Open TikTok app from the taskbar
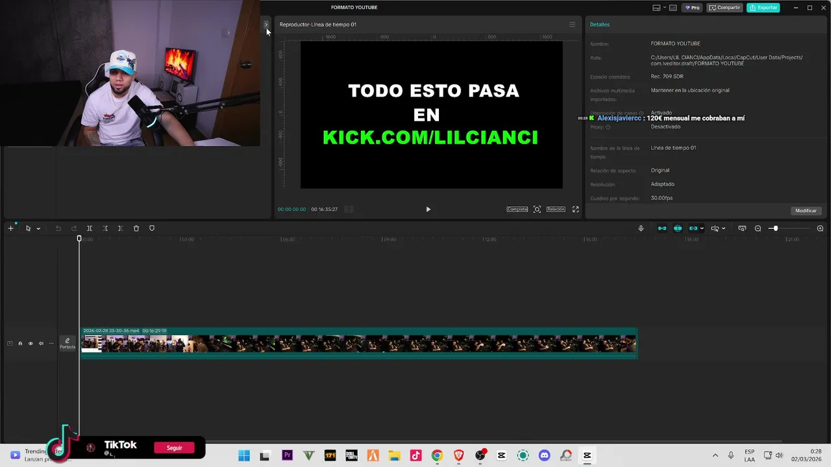The image size is (831, 467). (x=415, y=455)
